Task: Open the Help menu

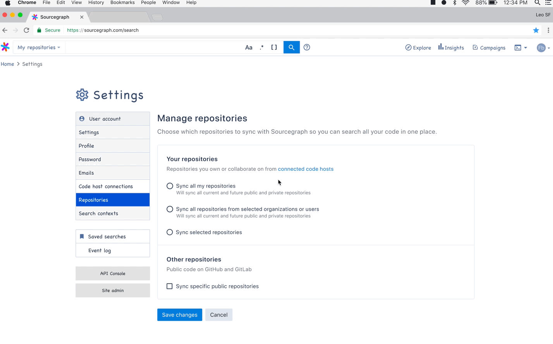Action: 191,3
